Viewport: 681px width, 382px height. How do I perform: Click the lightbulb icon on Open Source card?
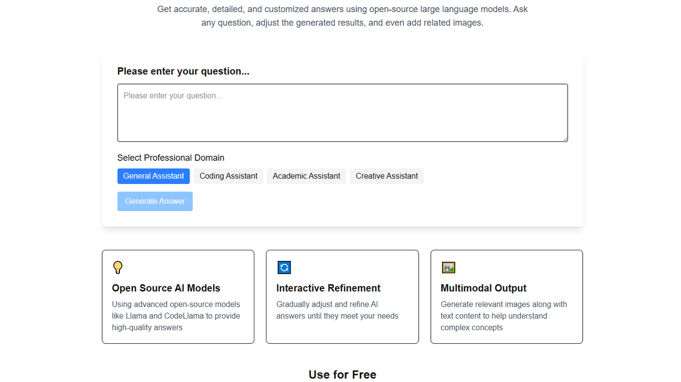click(118, 267)
